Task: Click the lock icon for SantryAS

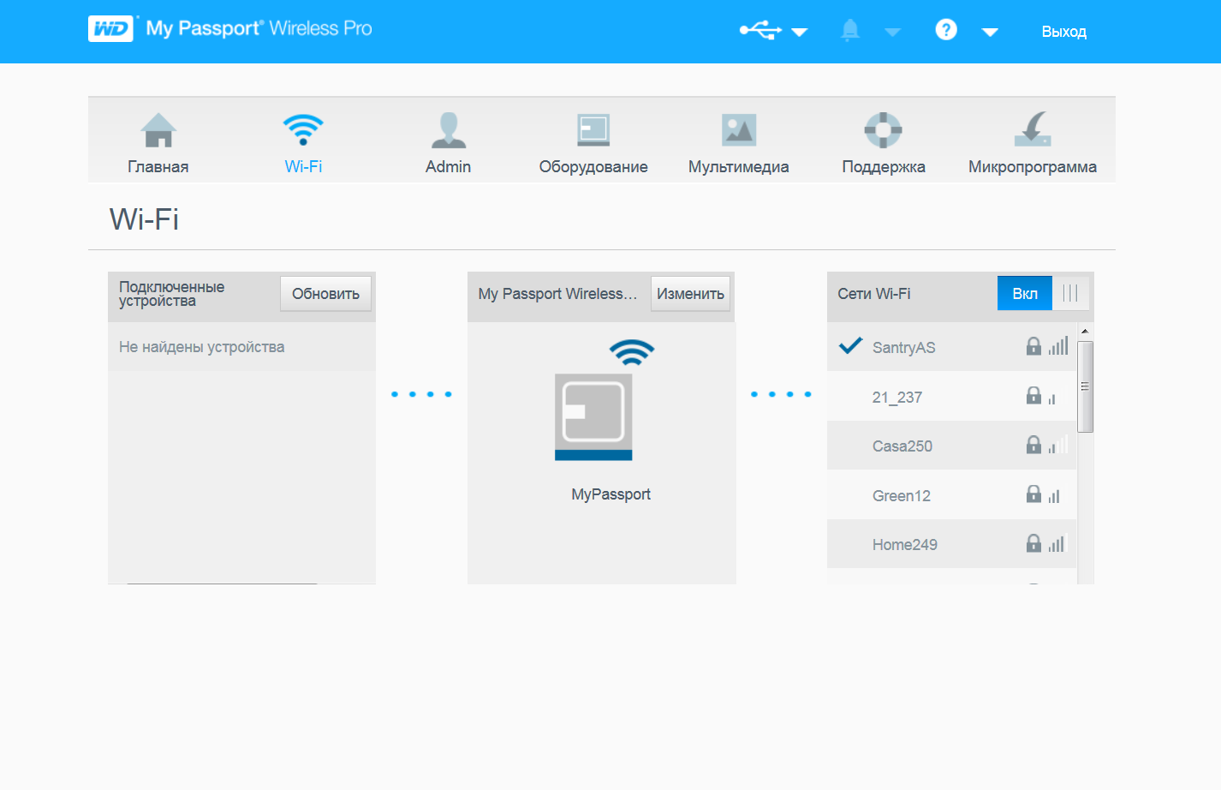Action: 1033,345
